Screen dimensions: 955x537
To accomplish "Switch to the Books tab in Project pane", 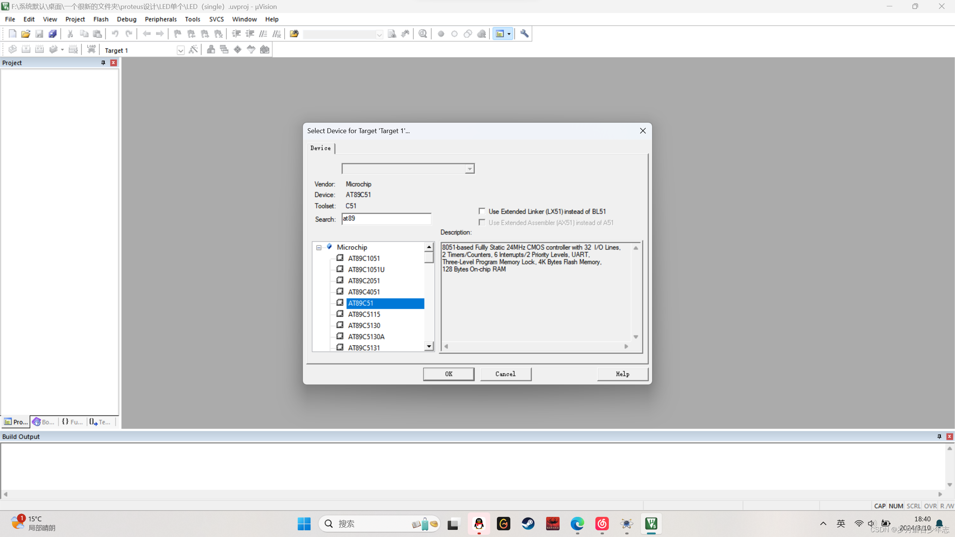I will click(44, 422).
